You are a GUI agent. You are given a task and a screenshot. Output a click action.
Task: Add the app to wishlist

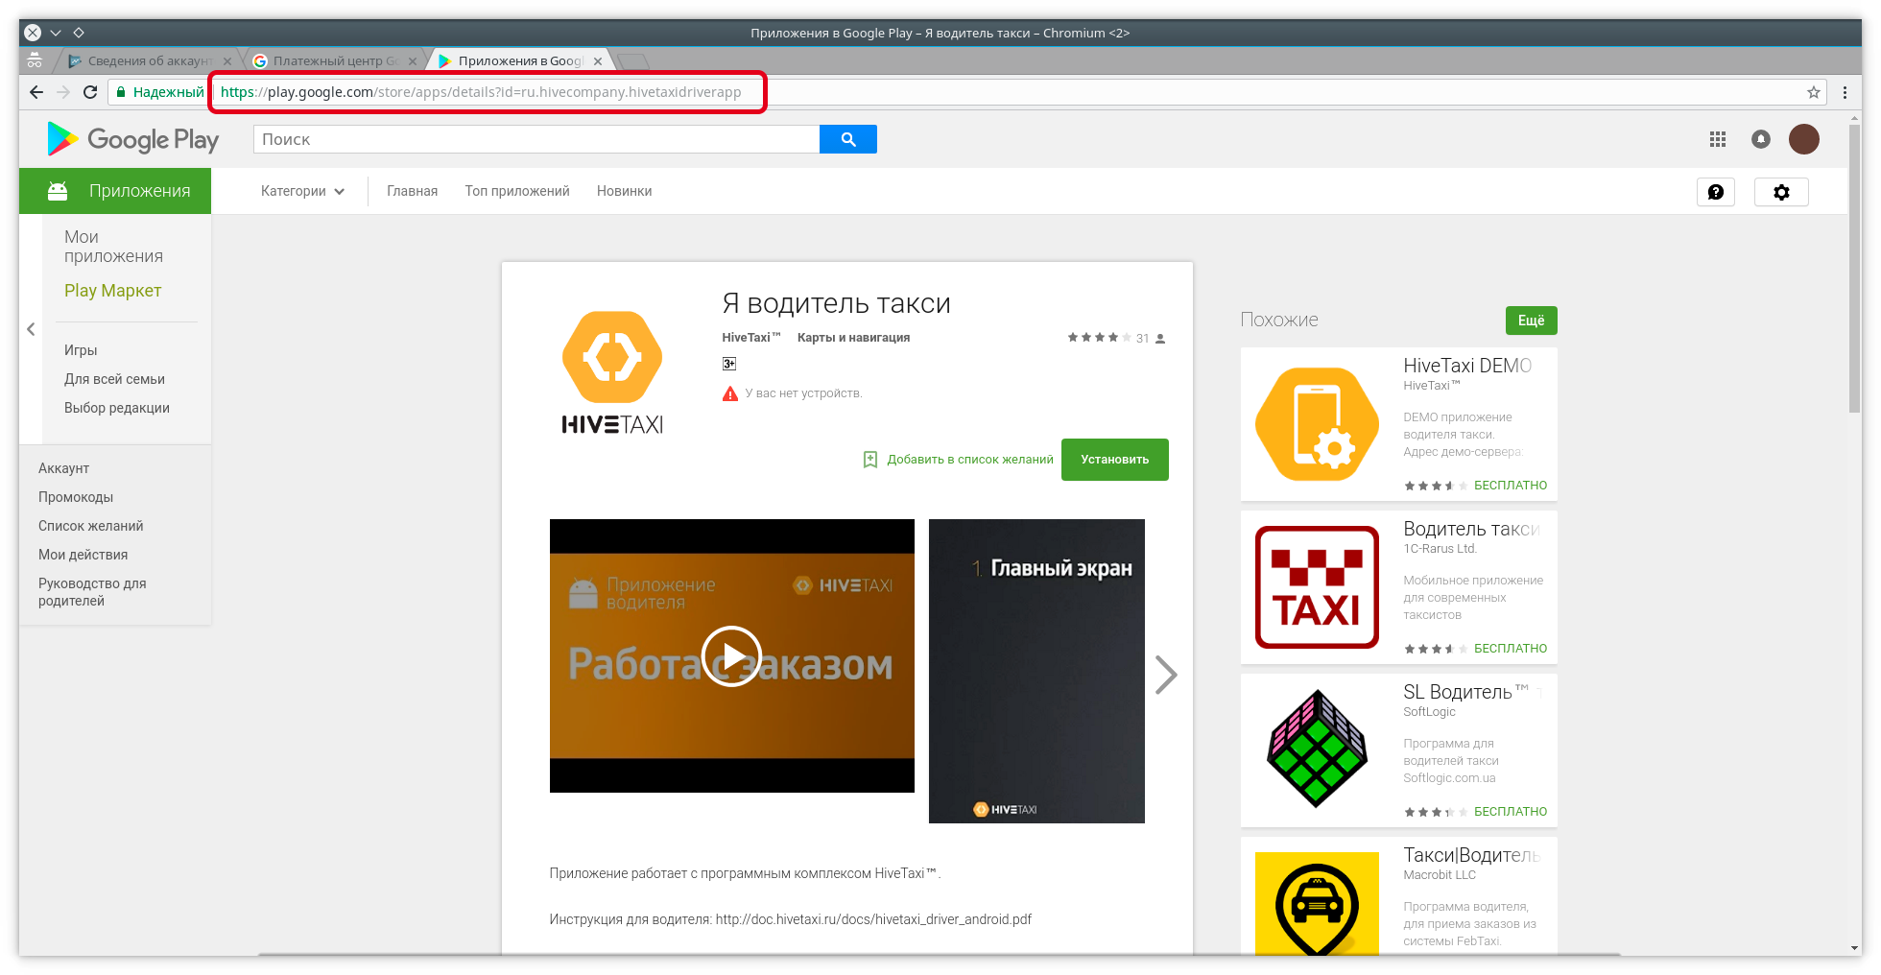[x=958, y=460]
